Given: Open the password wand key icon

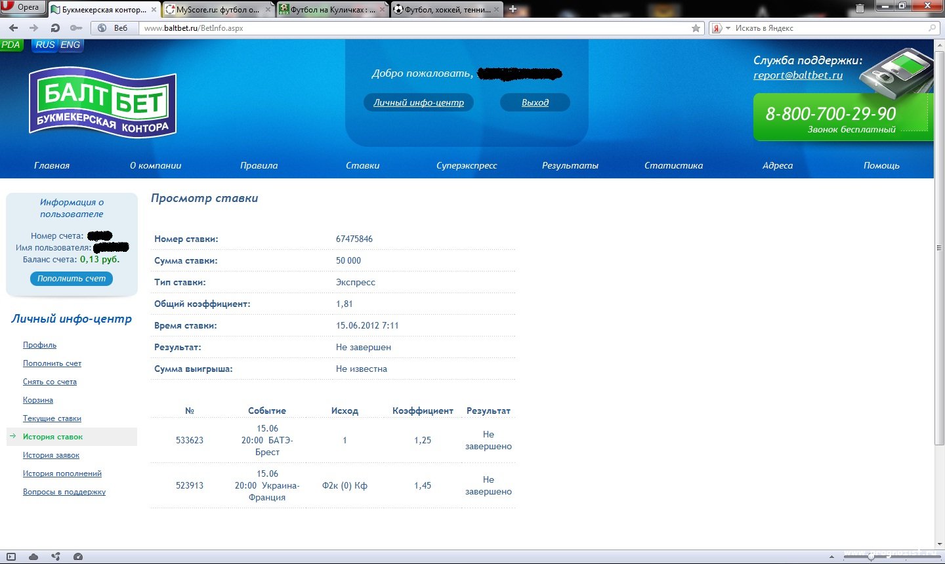Looking at the screenshot, I should (76, 28).
